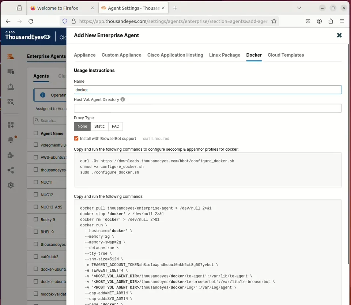The image size is (351, 305).
Task: Bookmark this page with the star icon
Action: [274, 21]
